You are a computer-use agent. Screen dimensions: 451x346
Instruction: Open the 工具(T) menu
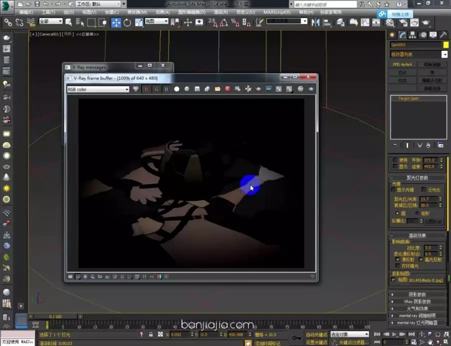click(49, 13)
